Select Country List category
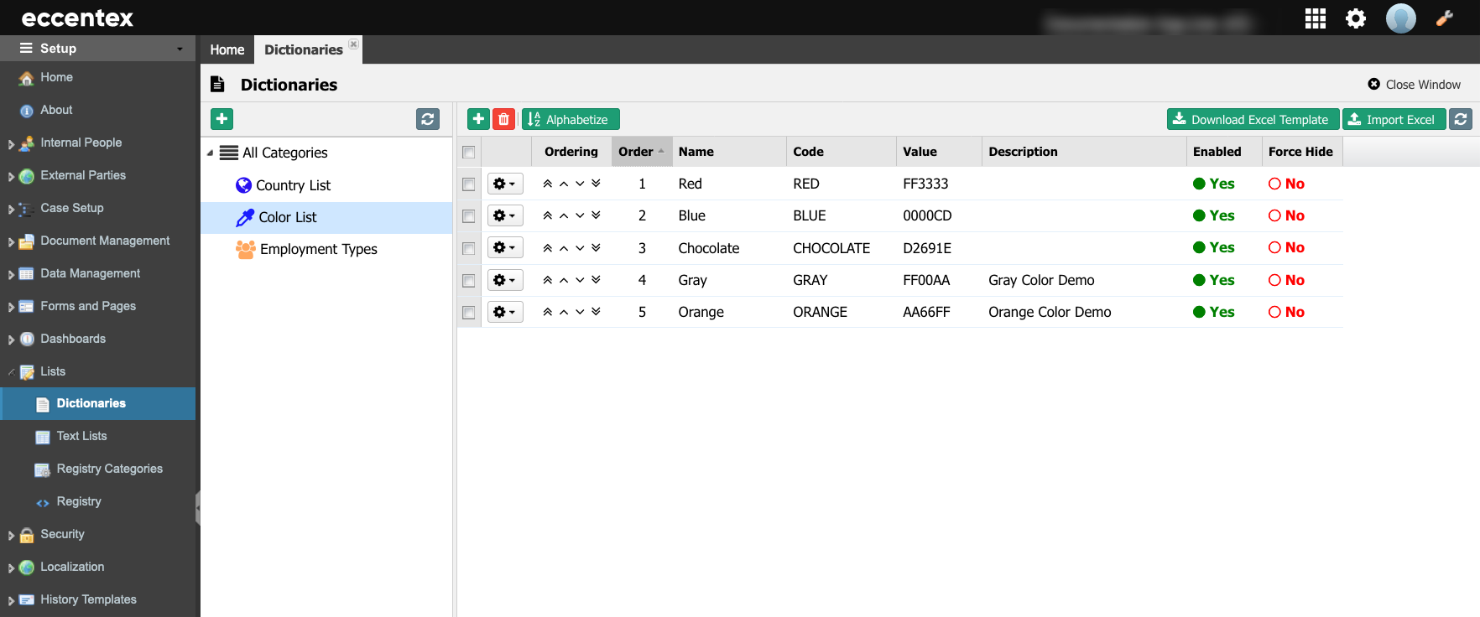Screen dimensions: 1480x617 click(293, 185)
